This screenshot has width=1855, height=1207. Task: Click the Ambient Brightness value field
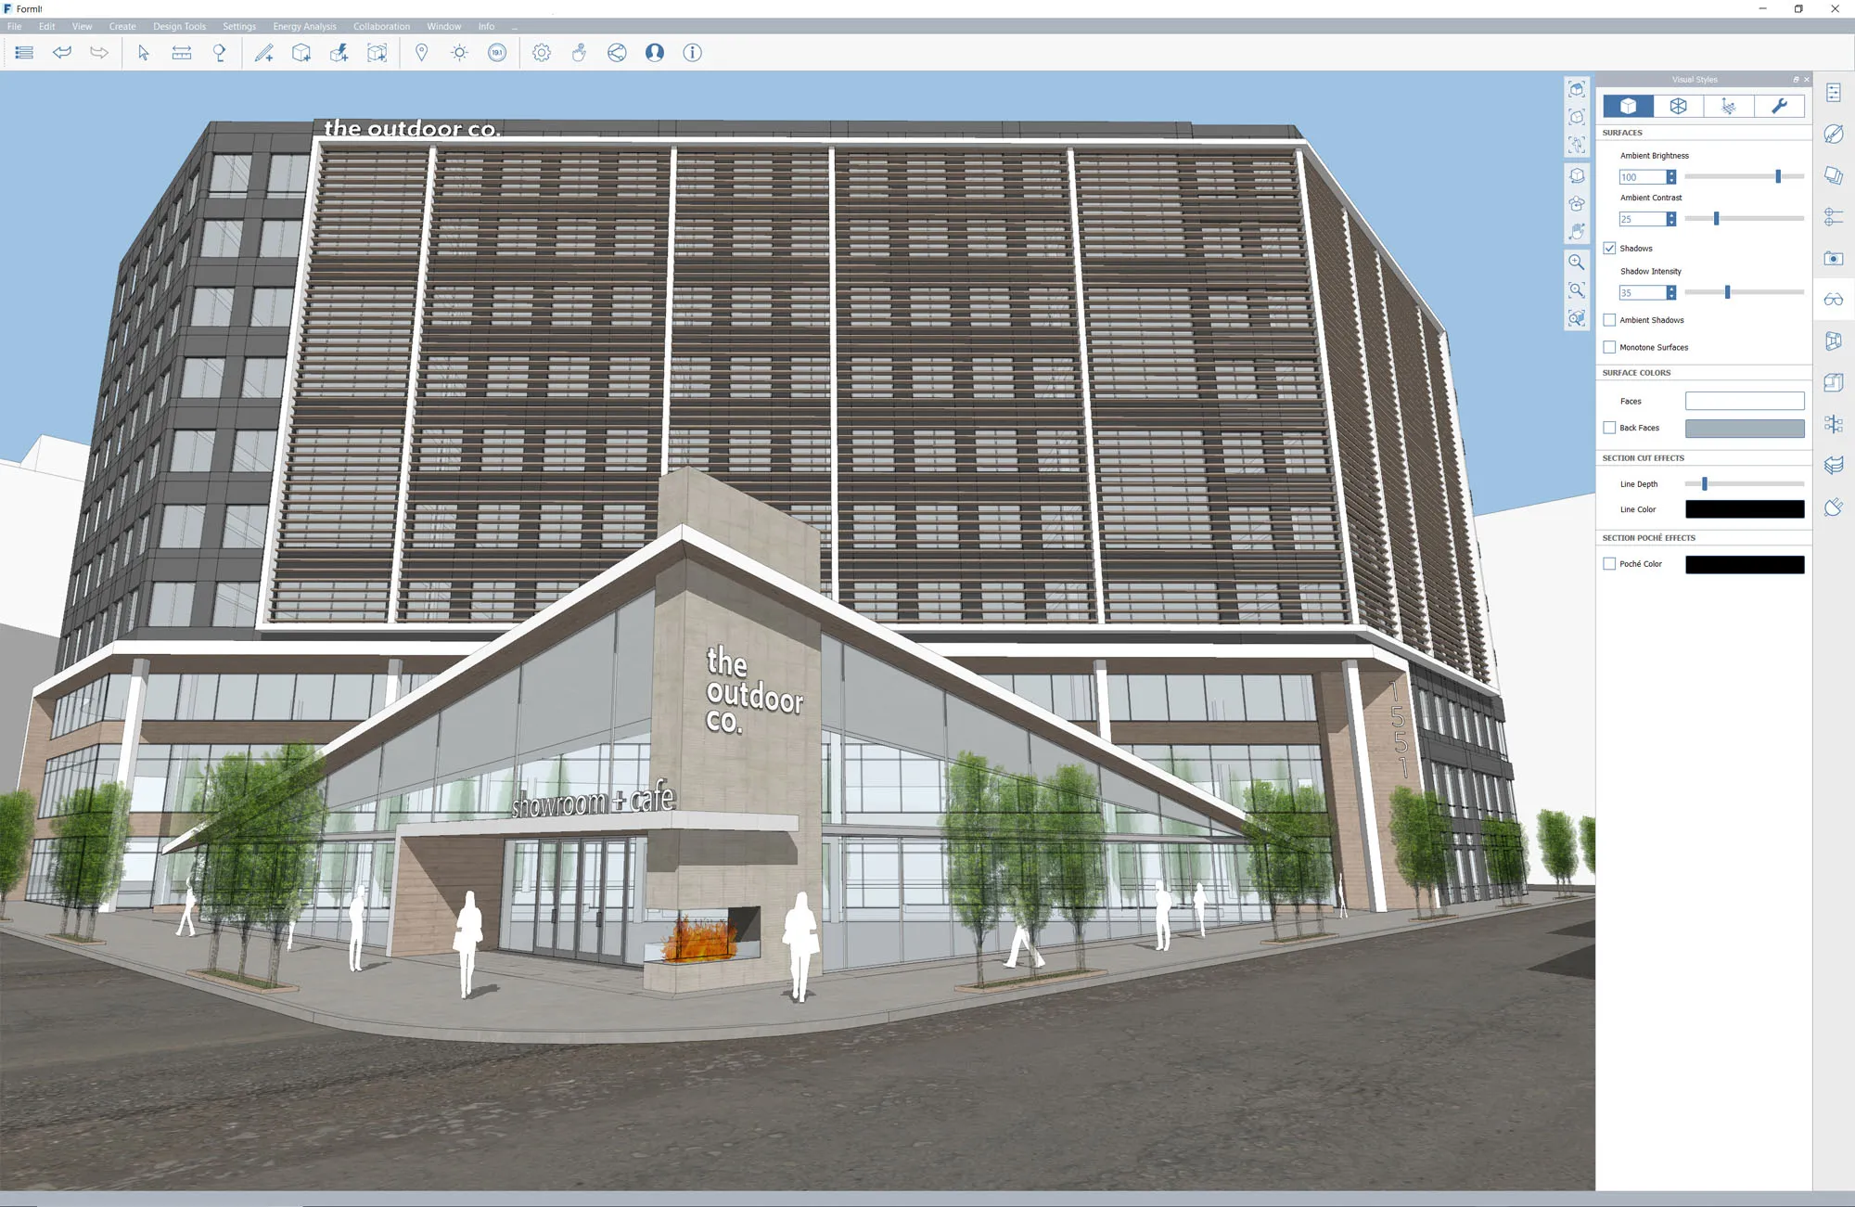1641,177
